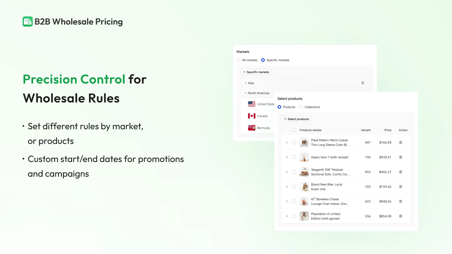Expand variants for Plaid Pattern Men's Casual

287,143
